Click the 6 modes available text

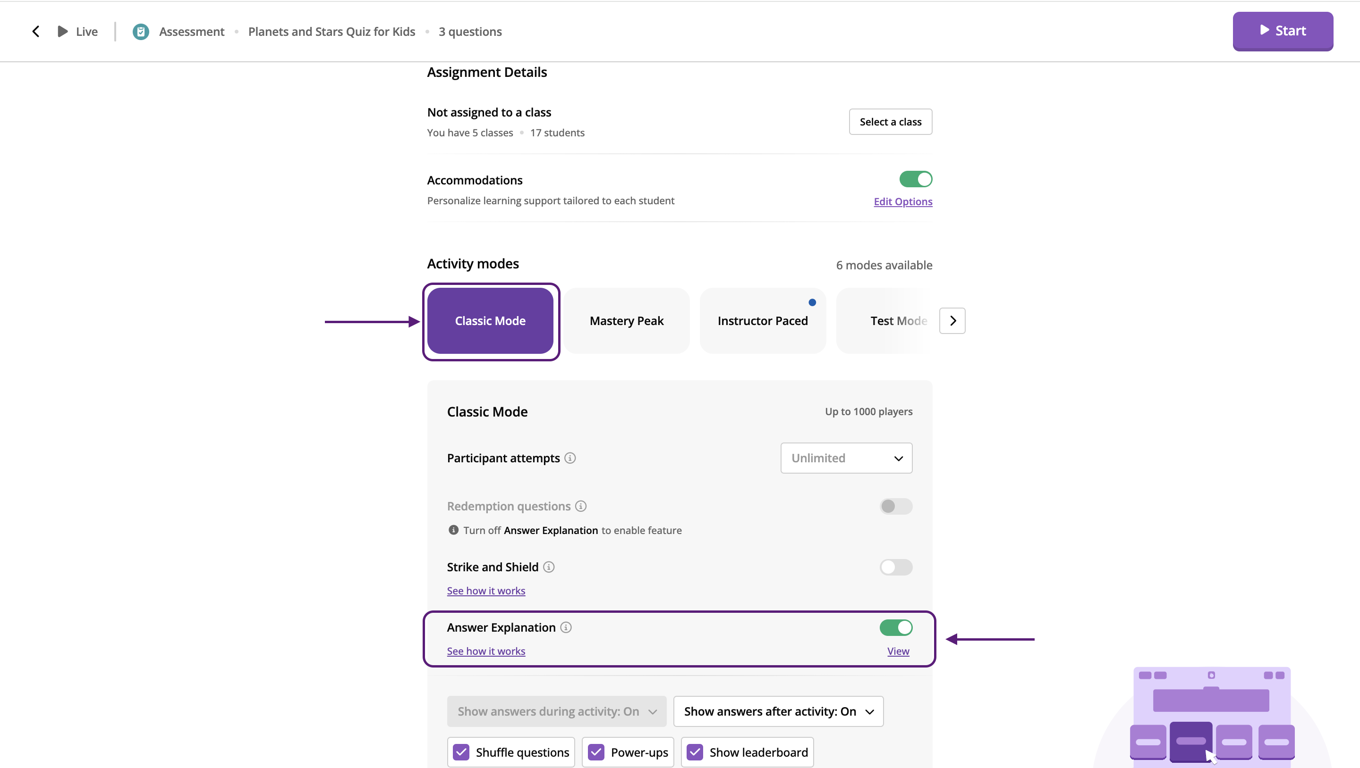pos(884,265)
